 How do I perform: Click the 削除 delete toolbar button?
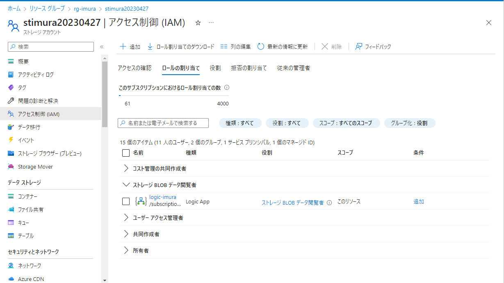[x=331, y=47]
